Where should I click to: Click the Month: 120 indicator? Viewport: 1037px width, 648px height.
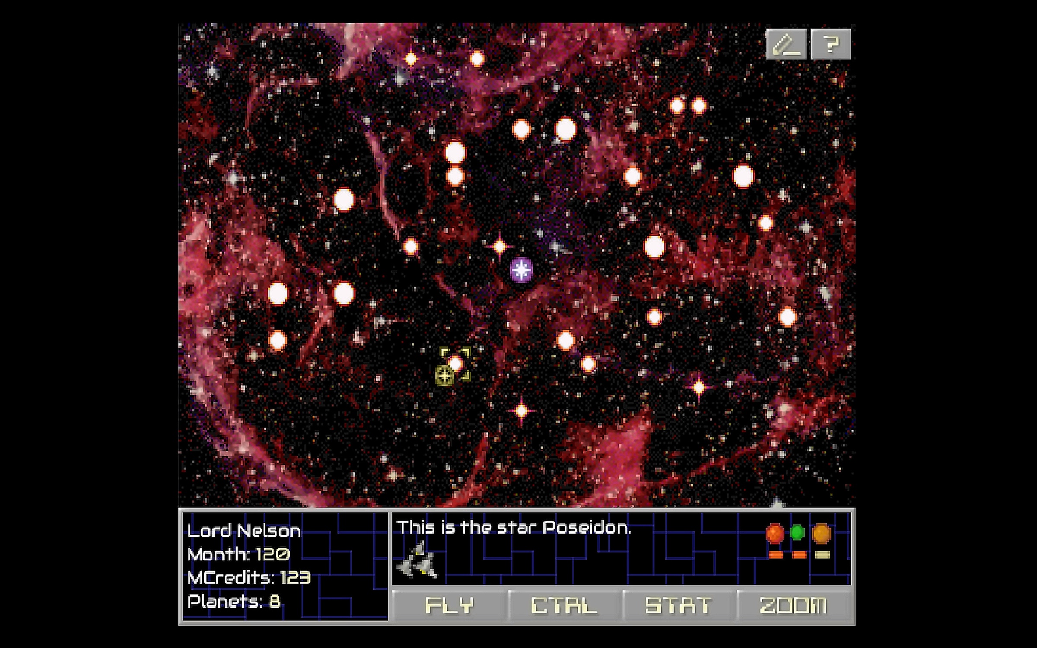[239, 554]
